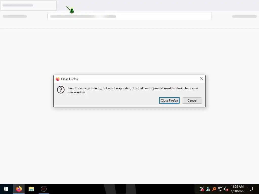Open the network tray icon
Screen dimensions: 259x194
coord(220,189)
